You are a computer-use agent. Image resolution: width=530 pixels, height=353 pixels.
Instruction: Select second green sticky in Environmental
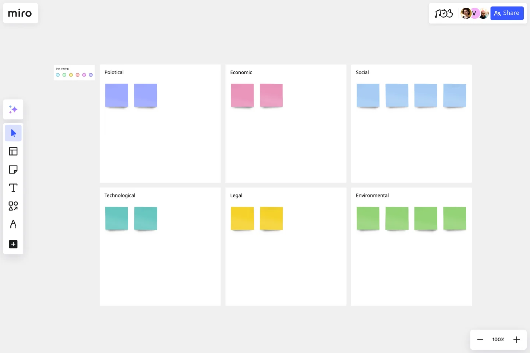point(397,218)
